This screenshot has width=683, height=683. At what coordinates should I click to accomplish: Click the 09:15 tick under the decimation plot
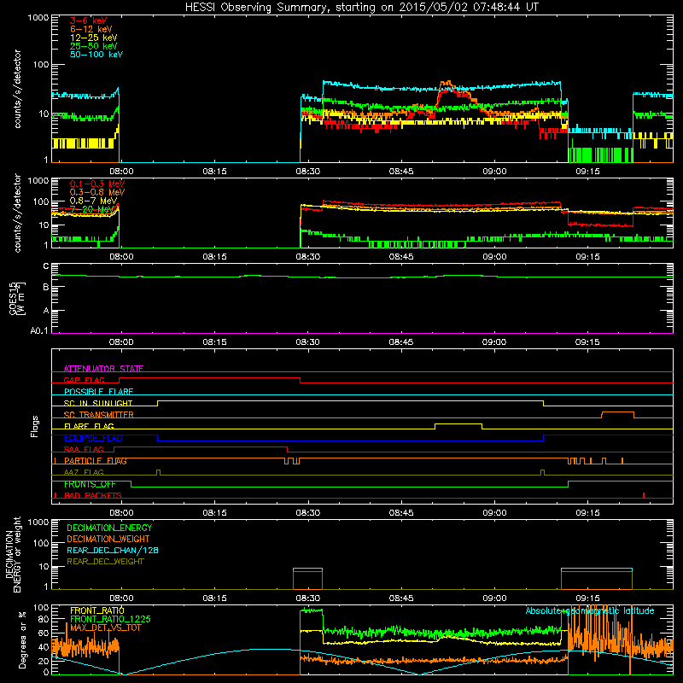(587, 598)
